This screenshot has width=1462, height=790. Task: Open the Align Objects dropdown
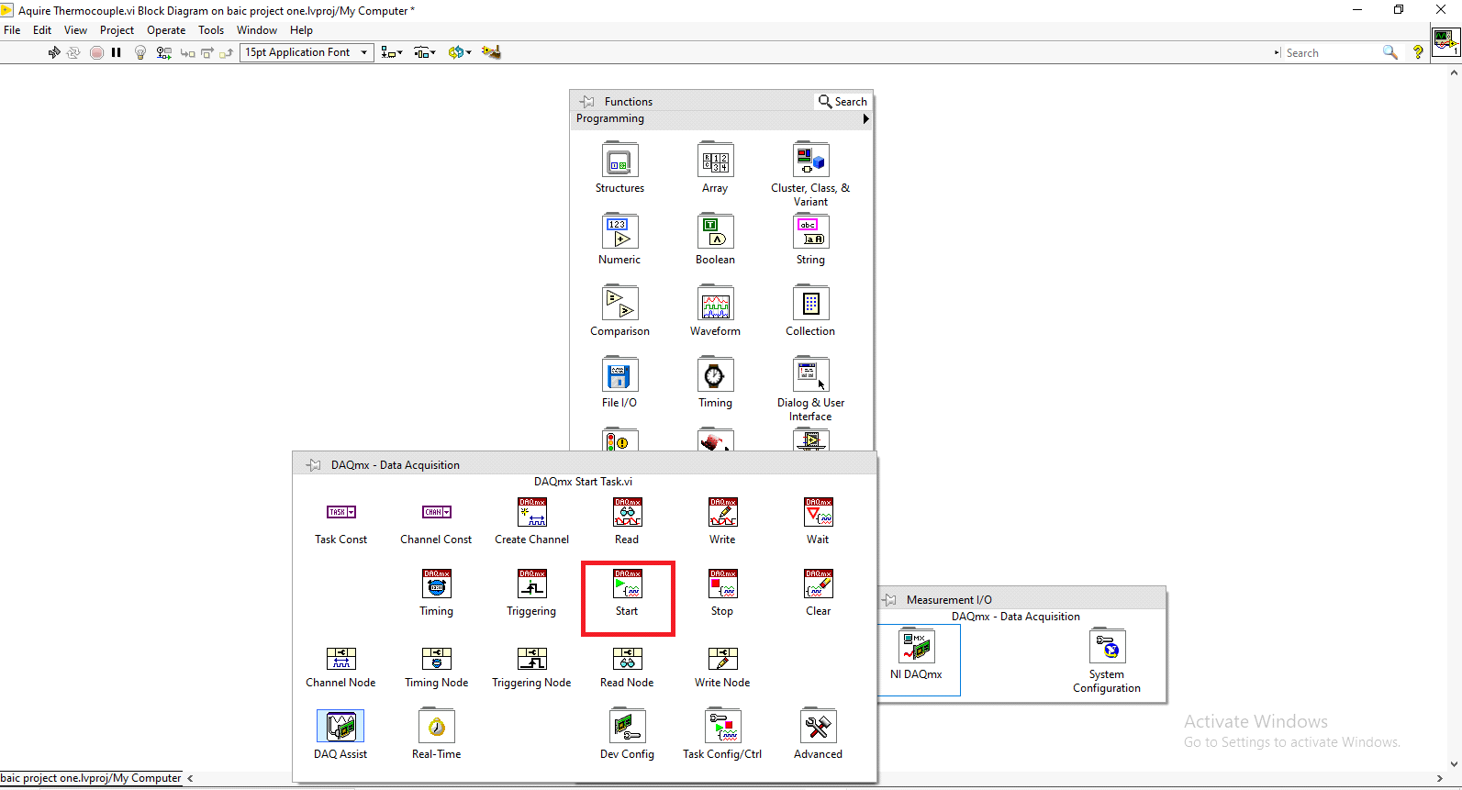[x=392, y=52]
